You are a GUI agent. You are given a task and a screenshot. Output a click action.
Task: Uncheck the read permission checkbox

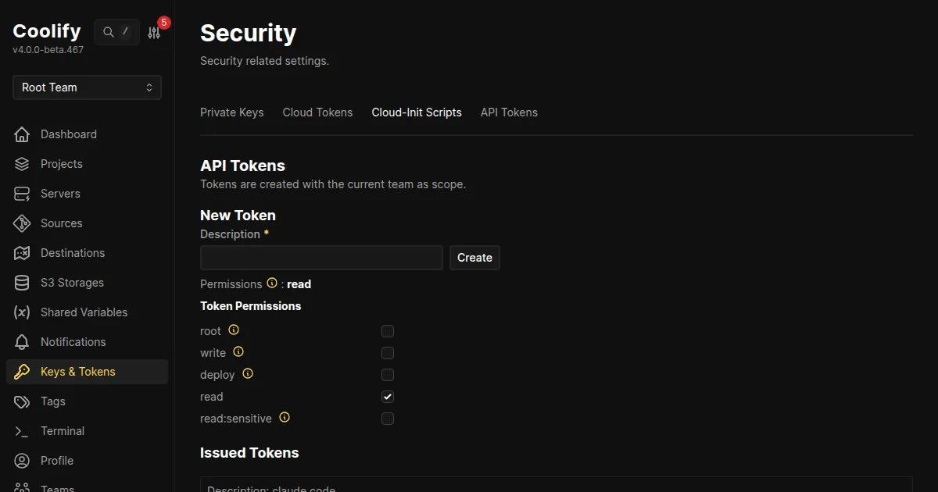point(388,397)
